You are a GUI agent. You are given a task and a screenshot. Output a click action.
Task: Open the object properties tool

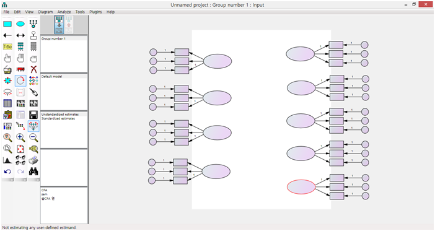[7, 126]
